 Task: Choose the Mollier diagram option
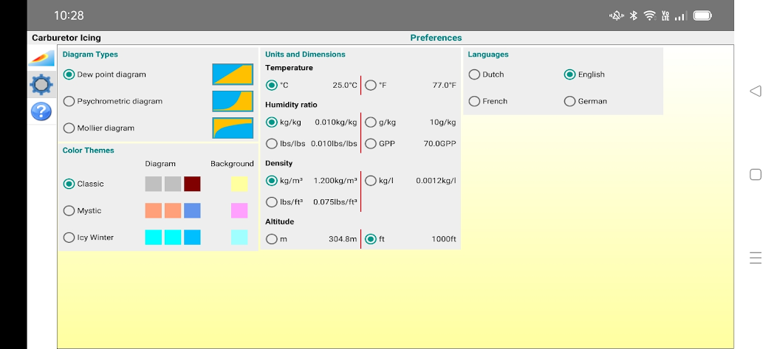click(x=69, y=128)
